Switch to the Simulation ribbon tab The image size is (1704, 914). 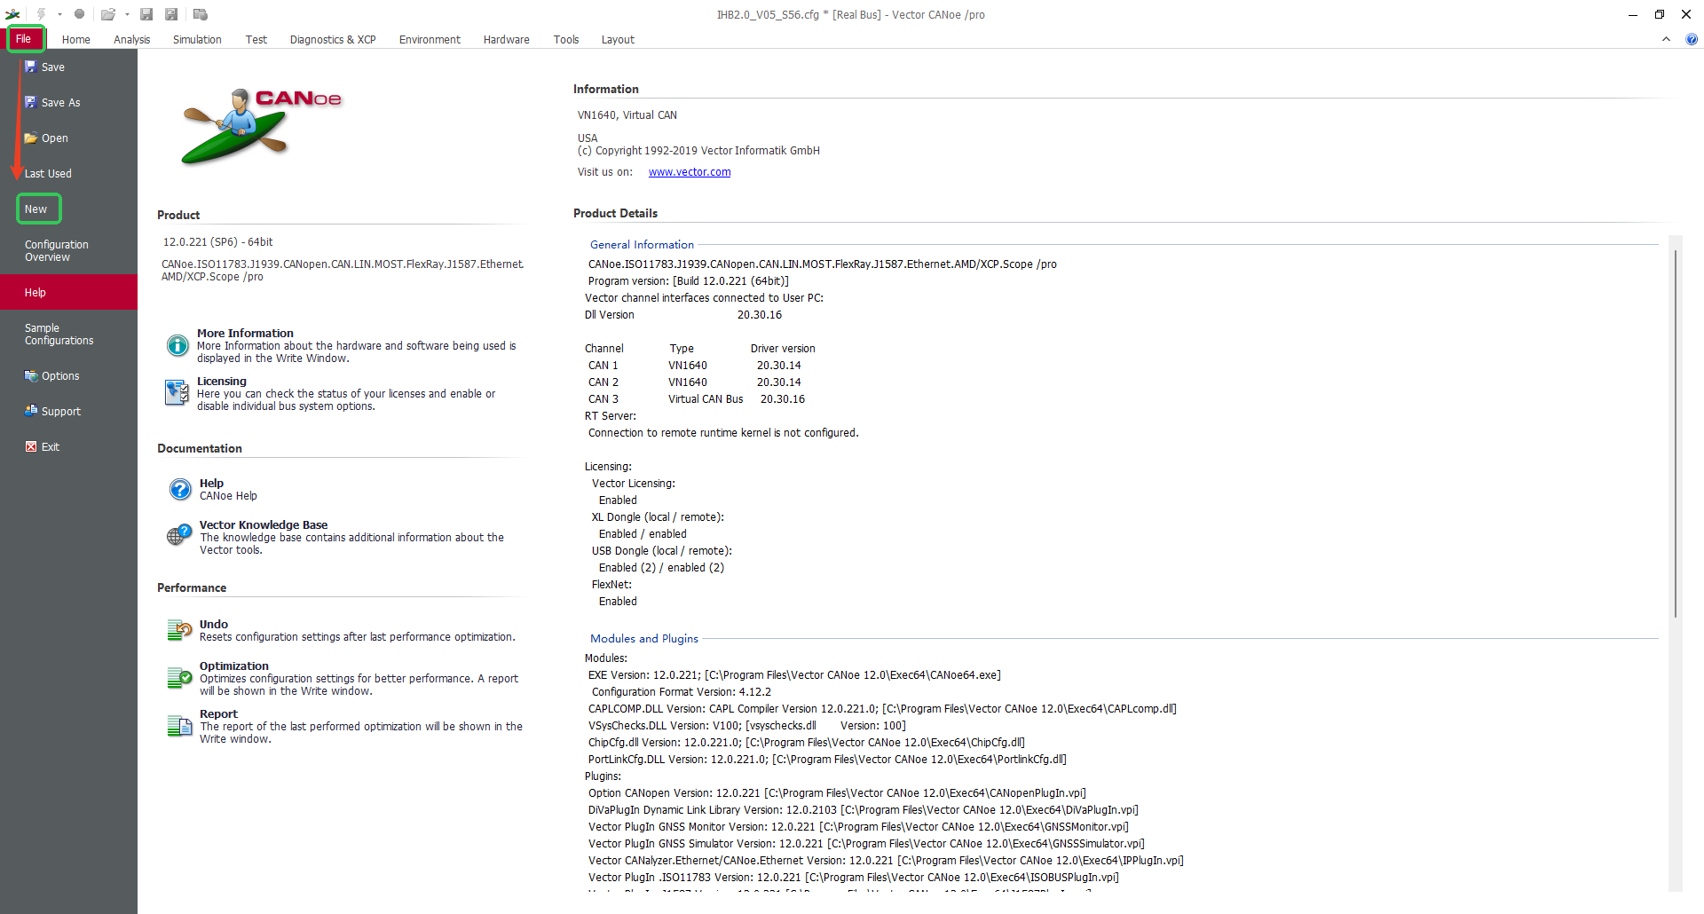click(197, 40)
